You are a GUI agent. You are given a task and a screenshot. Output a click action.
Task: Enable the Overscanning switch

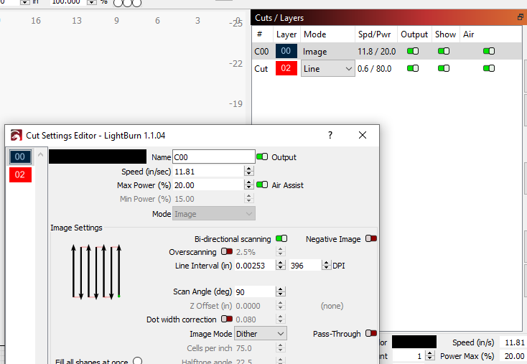tap(227, 252)
